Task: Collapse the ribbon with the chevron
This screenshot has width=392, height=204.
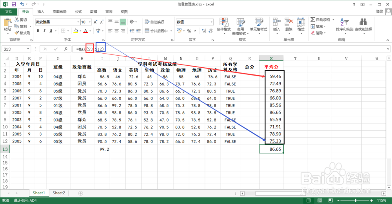Action: click(x=388, y=40)
